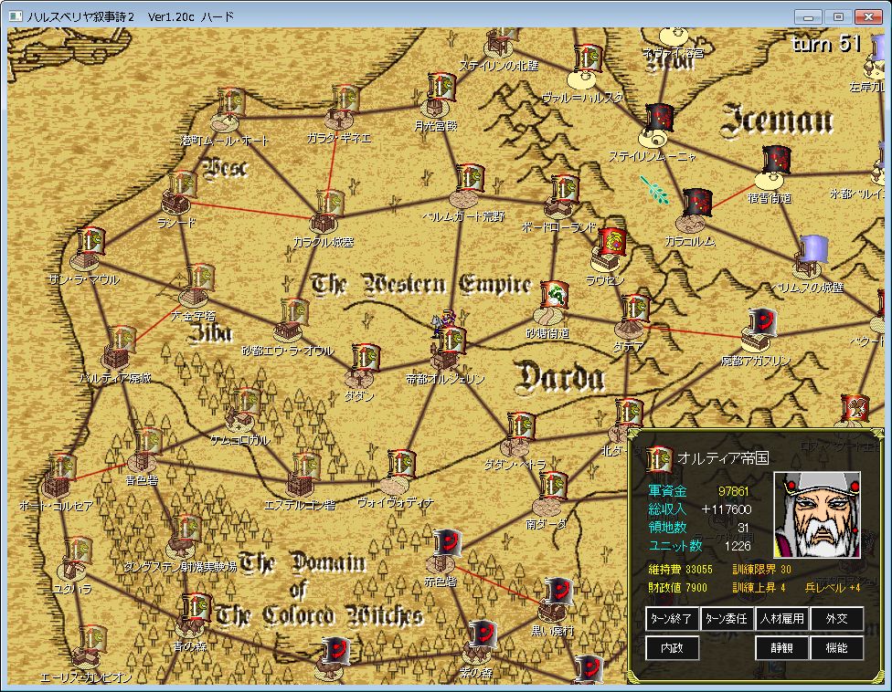Viewport: 892px width, 692px height.
Task: Select the black 紫の森 enemy flag
Action: (484, 634)
